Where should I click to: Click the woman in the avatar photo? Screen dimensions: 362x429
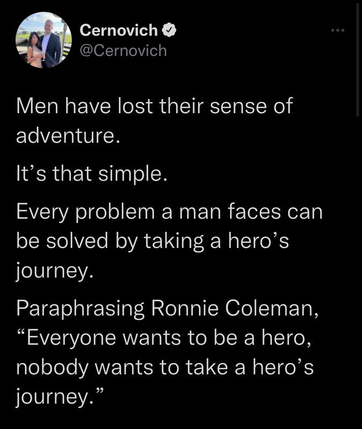(35, 50)
